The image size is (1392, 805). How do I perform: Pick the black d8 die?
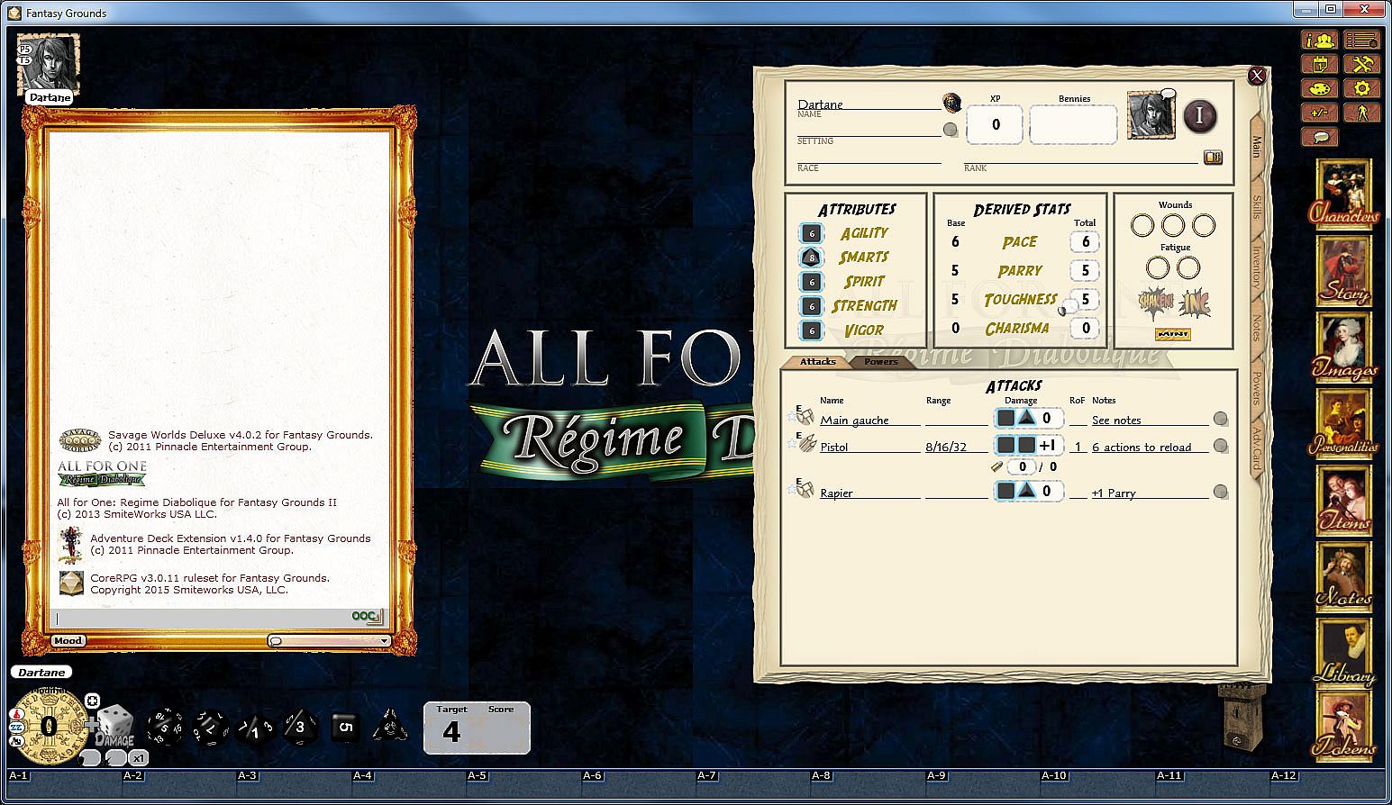[301, 727]
